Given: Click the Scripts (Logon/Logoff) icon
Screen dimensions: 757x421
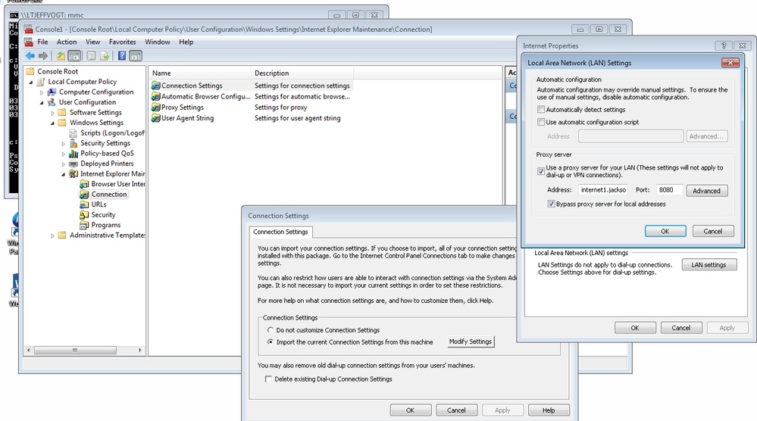Looking at the screenshot, I should click(x=74, y=133).
